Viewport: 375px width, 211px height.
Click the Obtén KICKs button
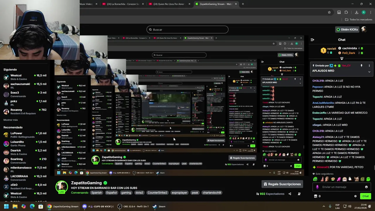(347, 29)
